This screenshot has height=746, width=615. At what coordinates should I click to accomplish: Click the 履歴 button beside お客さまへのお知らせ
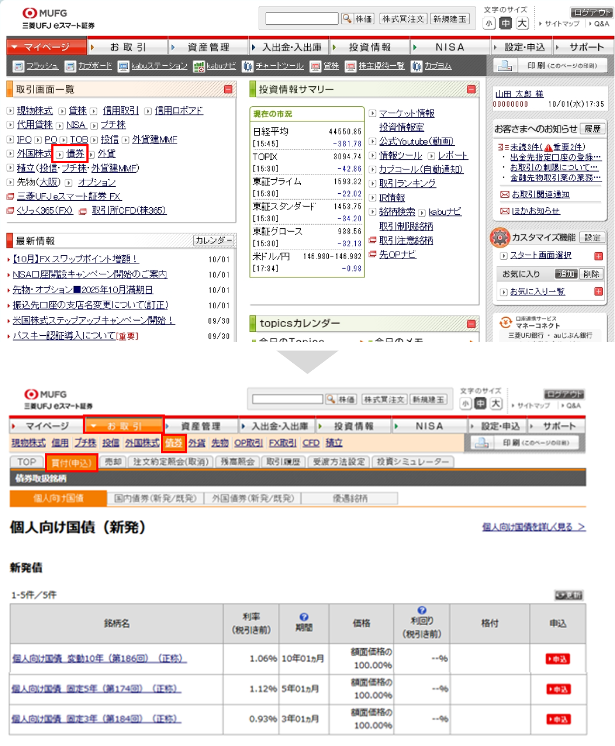pos(592,129)
